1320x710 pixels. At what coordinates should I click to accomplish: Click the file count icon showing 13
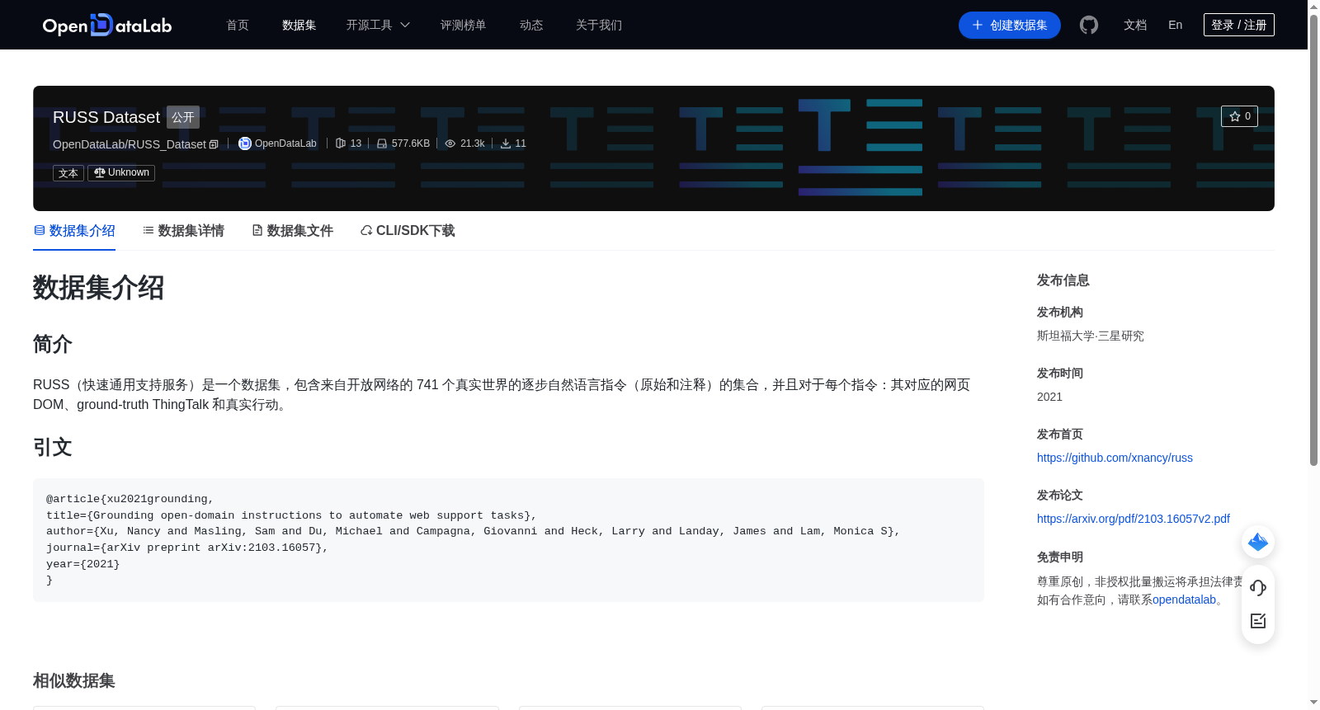[341, 143]
